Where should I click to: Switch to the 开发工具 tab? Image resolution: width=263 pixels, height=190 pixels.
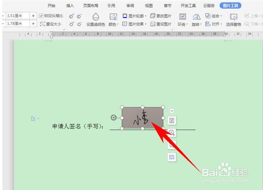(188, 6)
